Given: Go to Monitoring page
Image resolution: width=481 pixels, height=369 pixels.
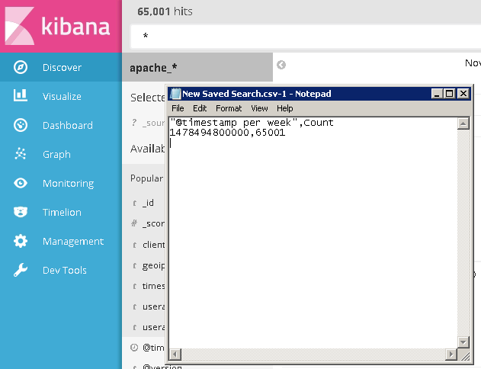Looking at the screenshot, I should click(x=69, y=184).
